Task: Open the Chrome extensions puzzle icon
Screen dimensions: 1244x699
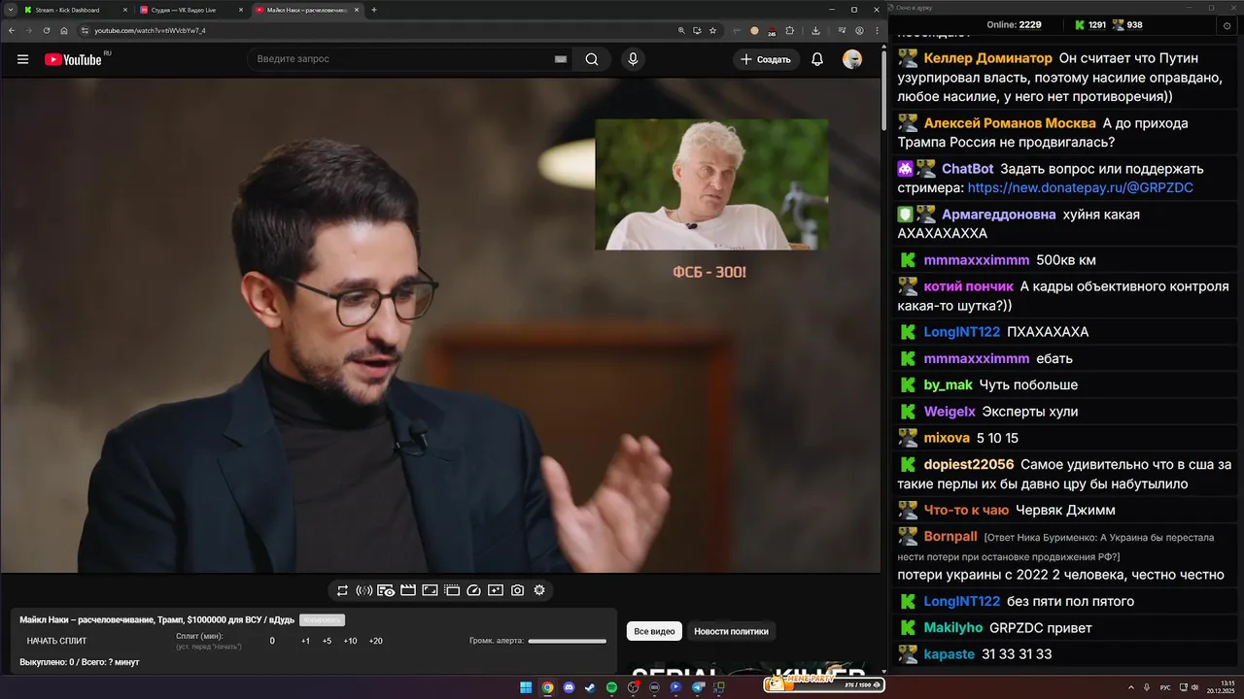Action: click(790, 30)
